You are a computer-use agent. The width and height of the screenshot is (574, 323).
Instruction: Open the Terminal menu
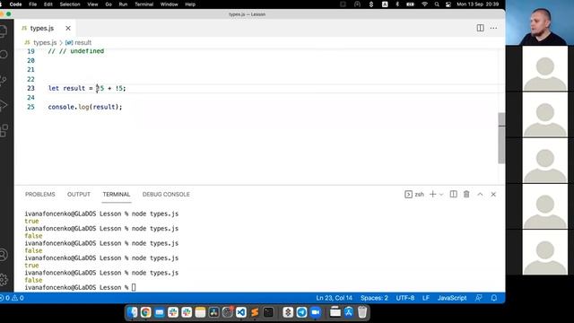coord(143,4)
